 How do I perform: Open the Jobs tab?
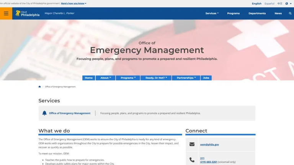[206, 78]
